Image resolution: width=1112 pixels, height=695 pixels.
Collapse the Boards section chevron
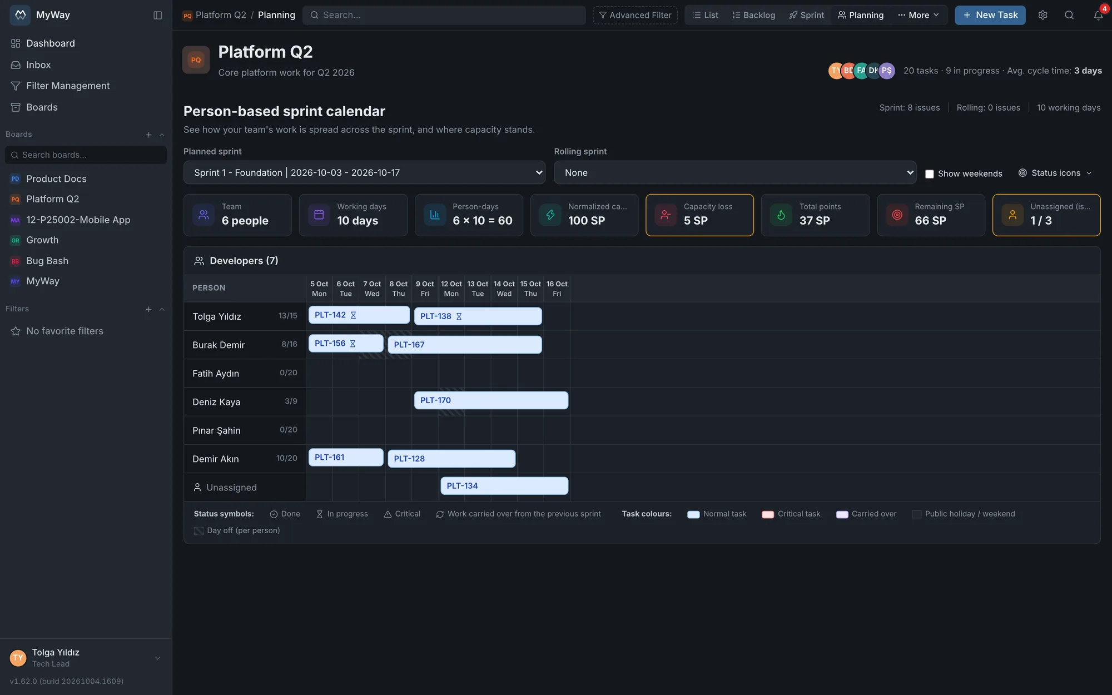[162, 135]
